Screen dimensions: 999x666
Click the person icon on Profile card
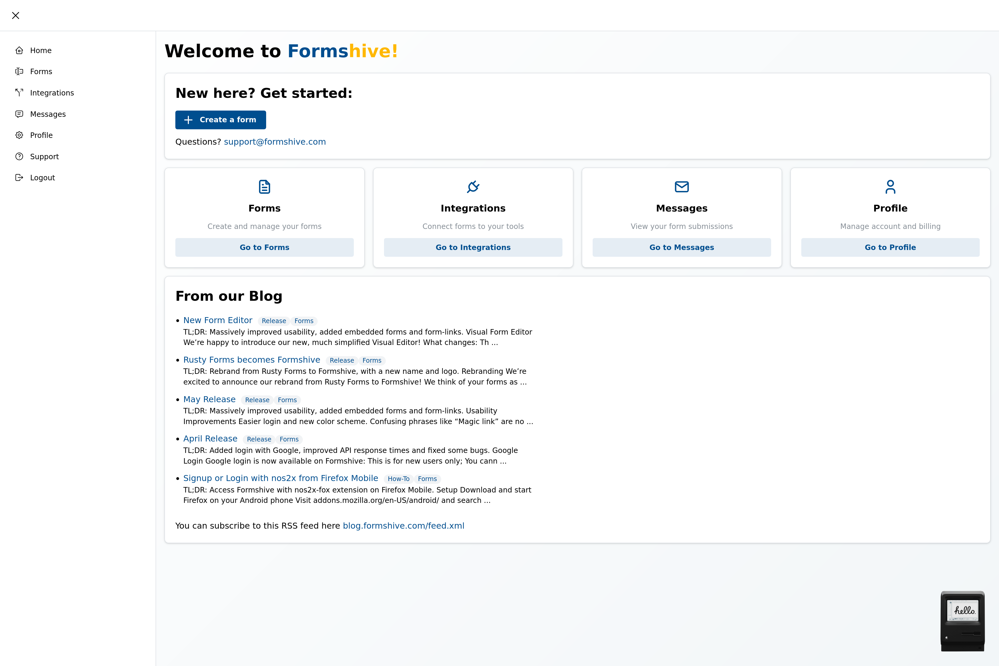tap(890, 187)
